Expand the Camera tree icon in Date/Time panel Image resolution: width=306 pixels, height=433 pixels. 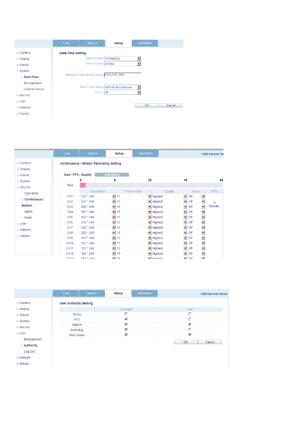pos(17,53)
